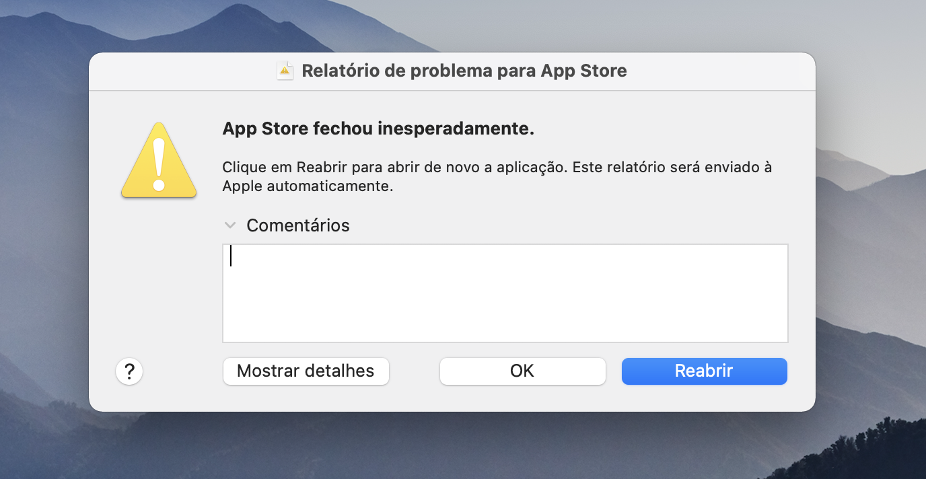Viewport: 926px width, 479px height.
Task: Open help with the question mark button
Action: tap(129, 371)
